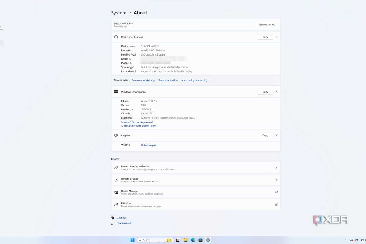Click No pen or touch input text
The width and height of the screenshot is (366, 244).
click(x=166, y=71)
